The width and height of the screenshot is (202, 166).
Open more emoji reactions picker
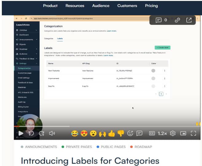coord(130,133)
